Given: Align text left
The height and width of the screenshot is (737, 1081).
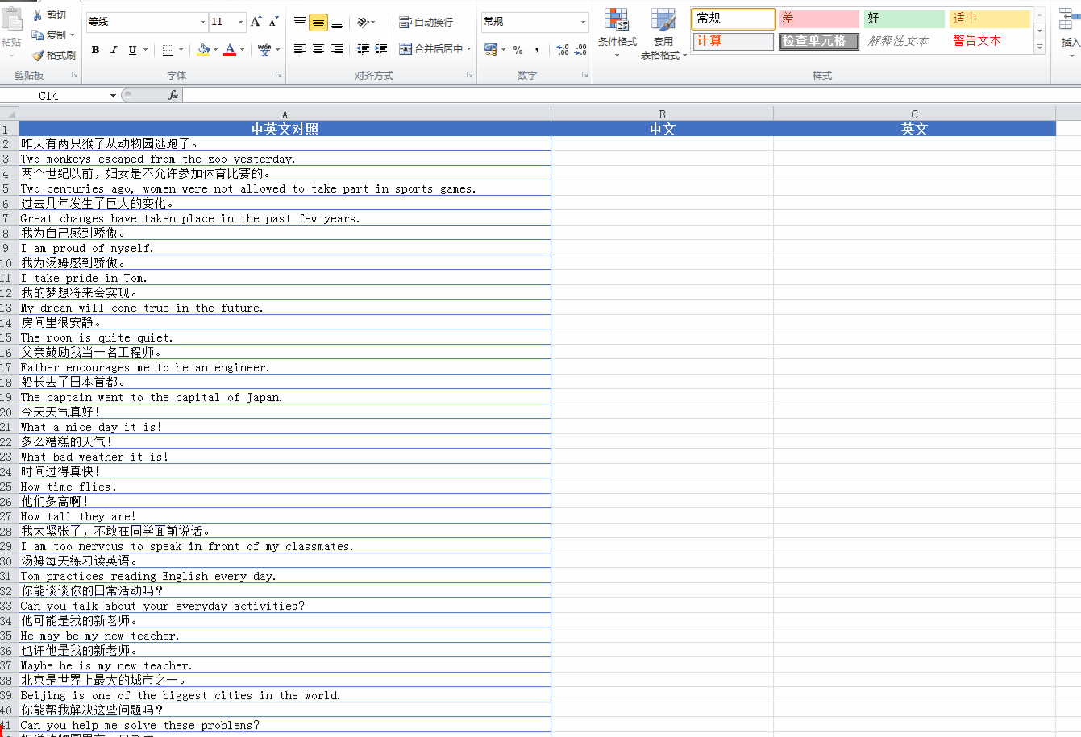Looking at the screenshot, I should (300, 49).
